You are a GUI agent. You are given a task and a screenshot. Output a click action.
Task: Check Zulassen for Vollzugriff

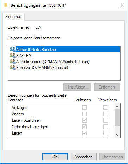pyautogui.click(x=84, y=108)
